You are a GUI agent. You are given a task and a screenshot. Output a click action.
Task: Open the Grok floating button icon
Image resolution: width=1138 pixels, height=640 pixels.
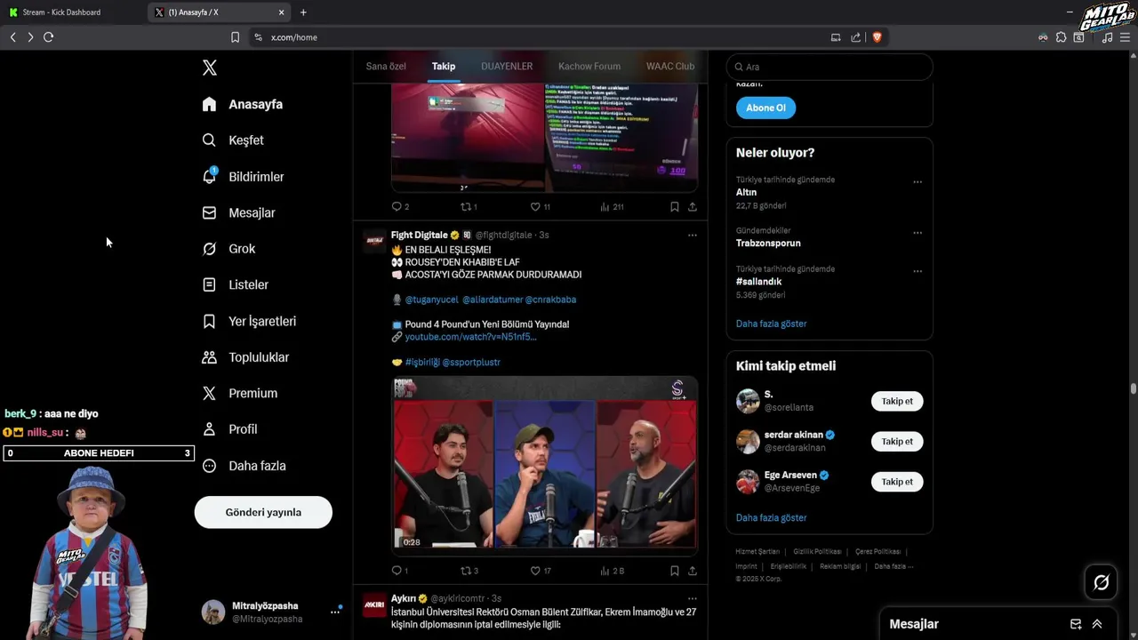click(x=1101, y=582)
